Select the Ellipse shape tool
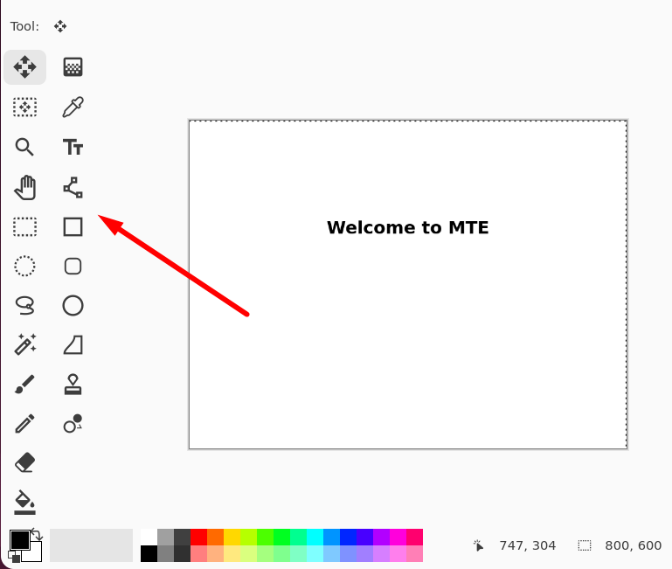Image resolution: width=672 pixels, height=569 pixels. (x=73, y=306)
